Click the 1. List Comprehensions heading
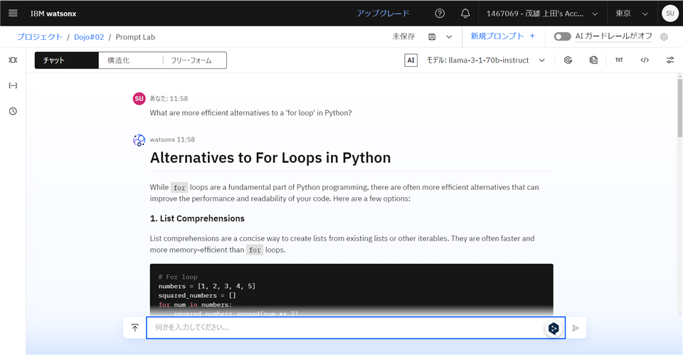Screen dimensions: 683x355 [x=197, y=218]
